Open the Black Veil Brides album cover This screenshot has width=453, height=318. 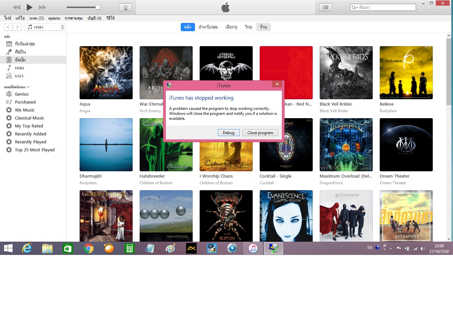[346, 73]
